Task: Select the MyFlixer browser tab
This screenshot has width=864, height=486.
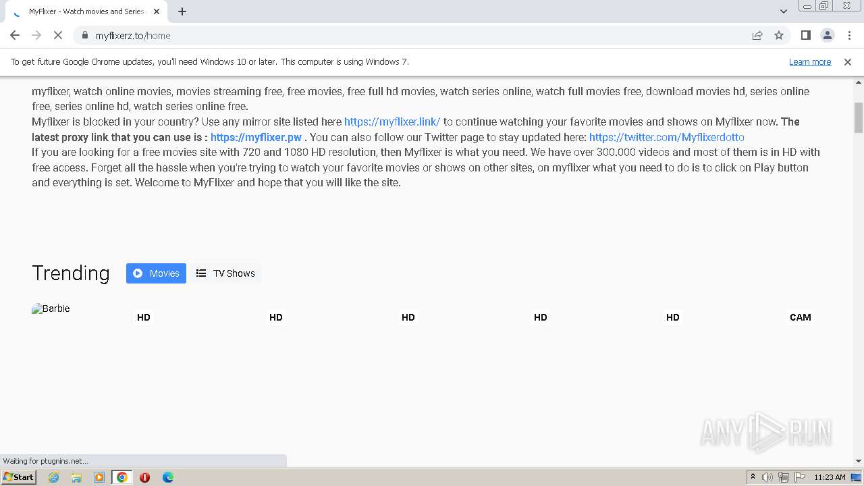Action: (86, 11)
